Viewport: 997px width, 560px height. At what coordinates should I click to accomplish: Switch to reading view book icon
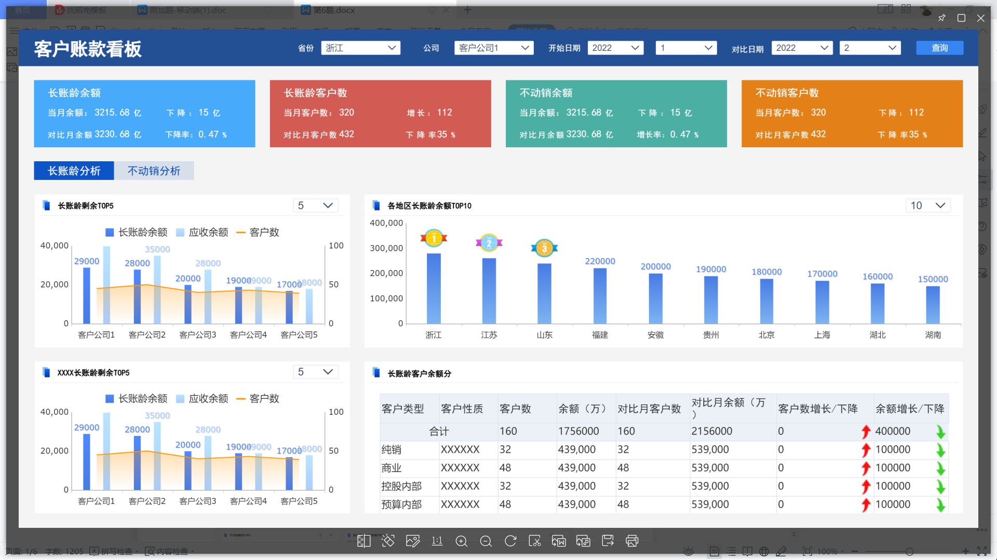coord(748,552)
